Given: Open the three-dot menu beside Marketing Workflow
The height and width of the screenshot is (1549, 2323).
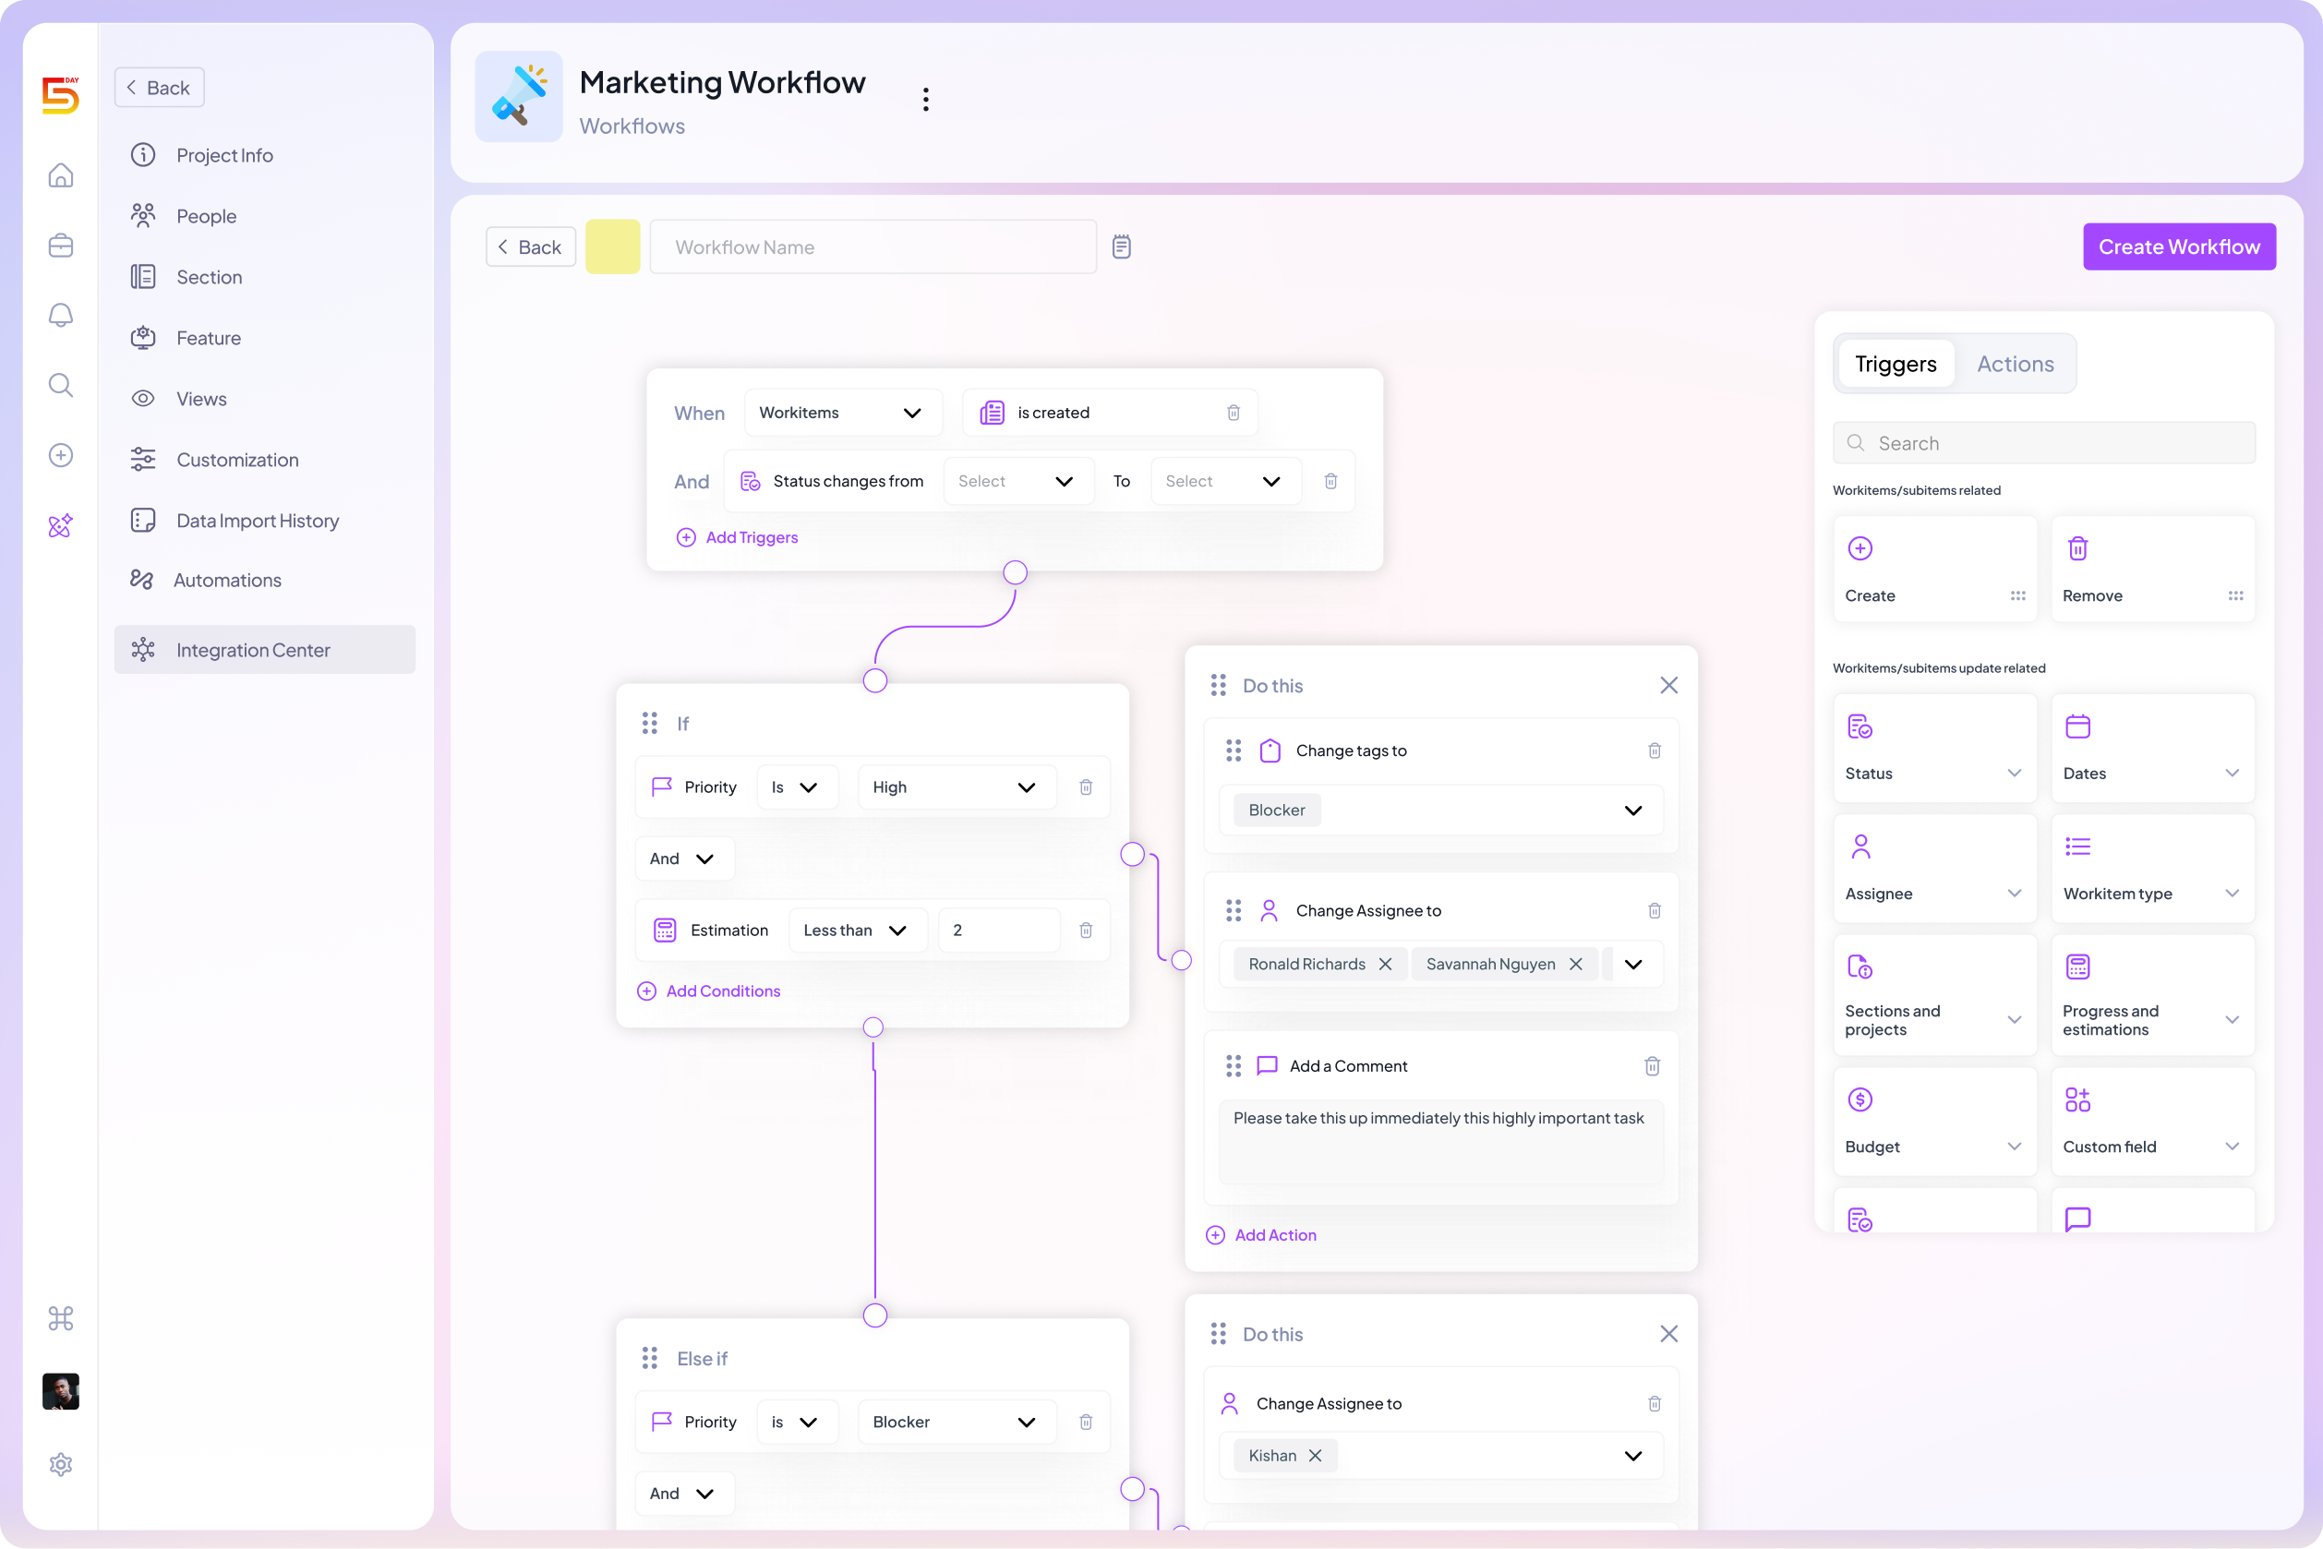Looking at the screenshot, I should click(925, 99).
